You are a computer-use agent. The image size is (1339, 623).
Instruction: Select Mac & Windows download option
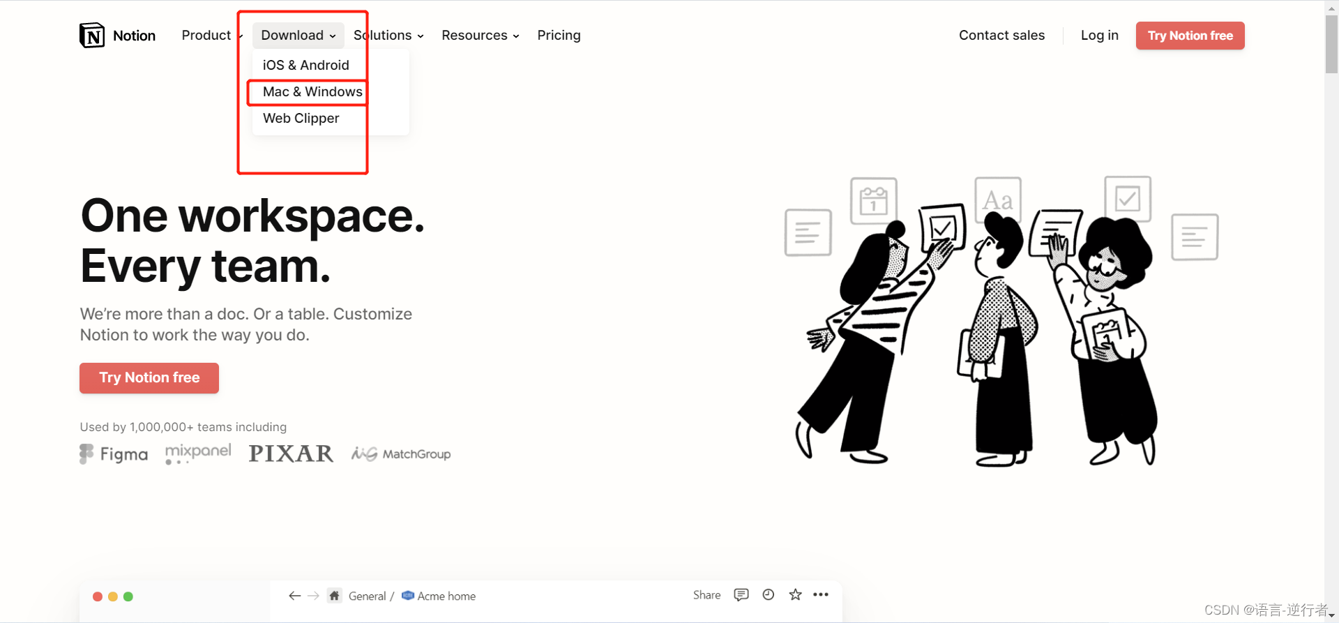[312, 91]
